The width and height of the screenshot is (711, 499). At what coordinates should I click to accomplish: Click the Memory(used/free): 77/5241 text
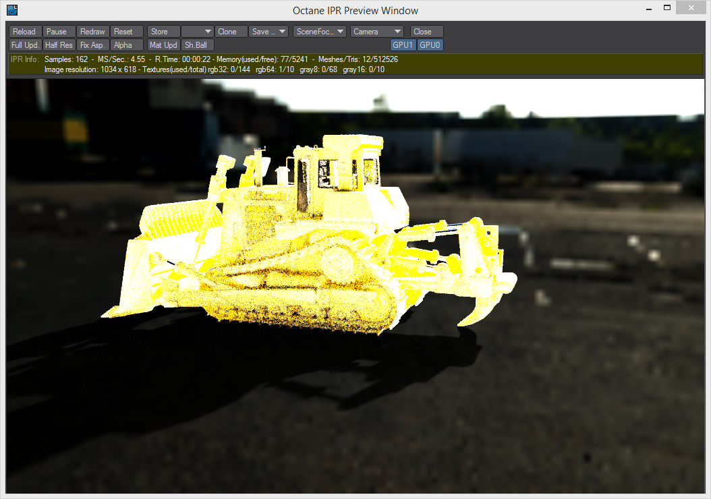point(262,59)
